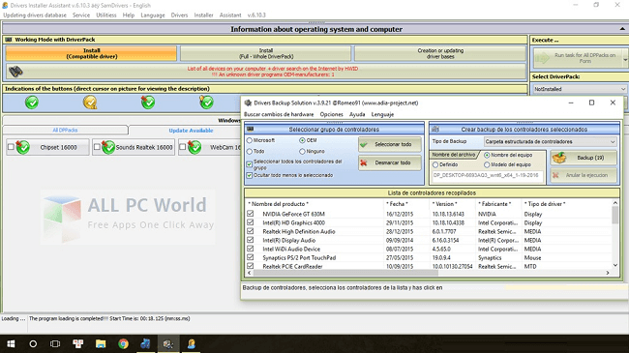Click the green icon beside Sounds Realtek 16000

point(108,147)
